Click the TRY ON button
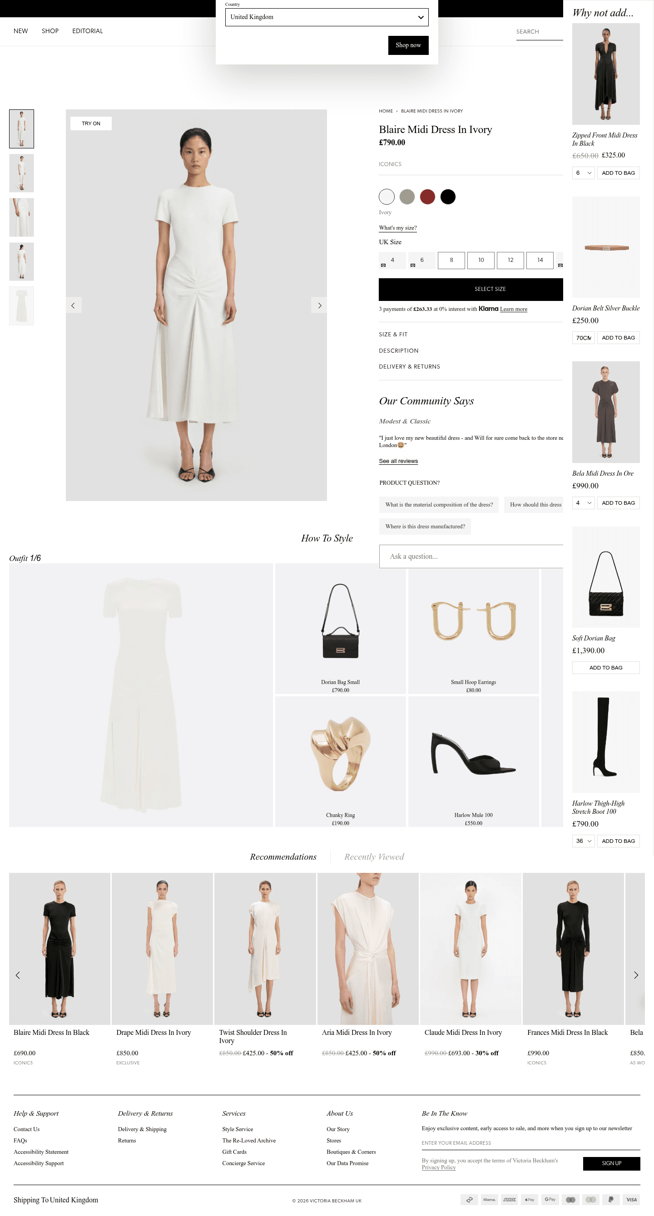 click(x=91, y=123)
